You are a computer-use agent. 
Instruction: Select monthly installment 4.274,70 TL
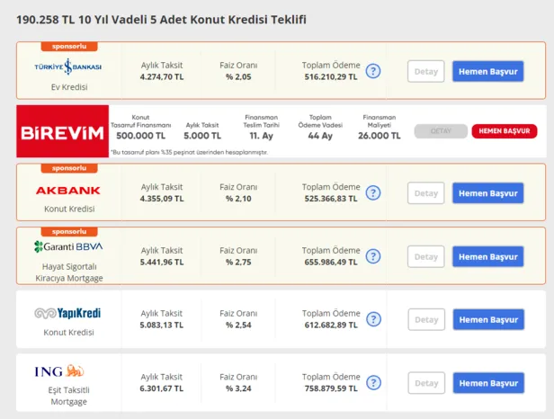pyautogui.click(x=162, y=77)
